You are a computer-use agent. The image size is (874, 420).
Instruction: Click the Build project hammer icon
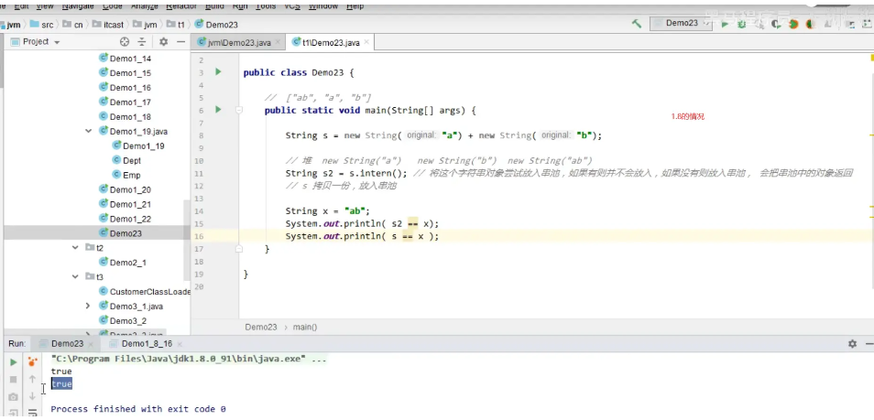[x=636, y=24]
